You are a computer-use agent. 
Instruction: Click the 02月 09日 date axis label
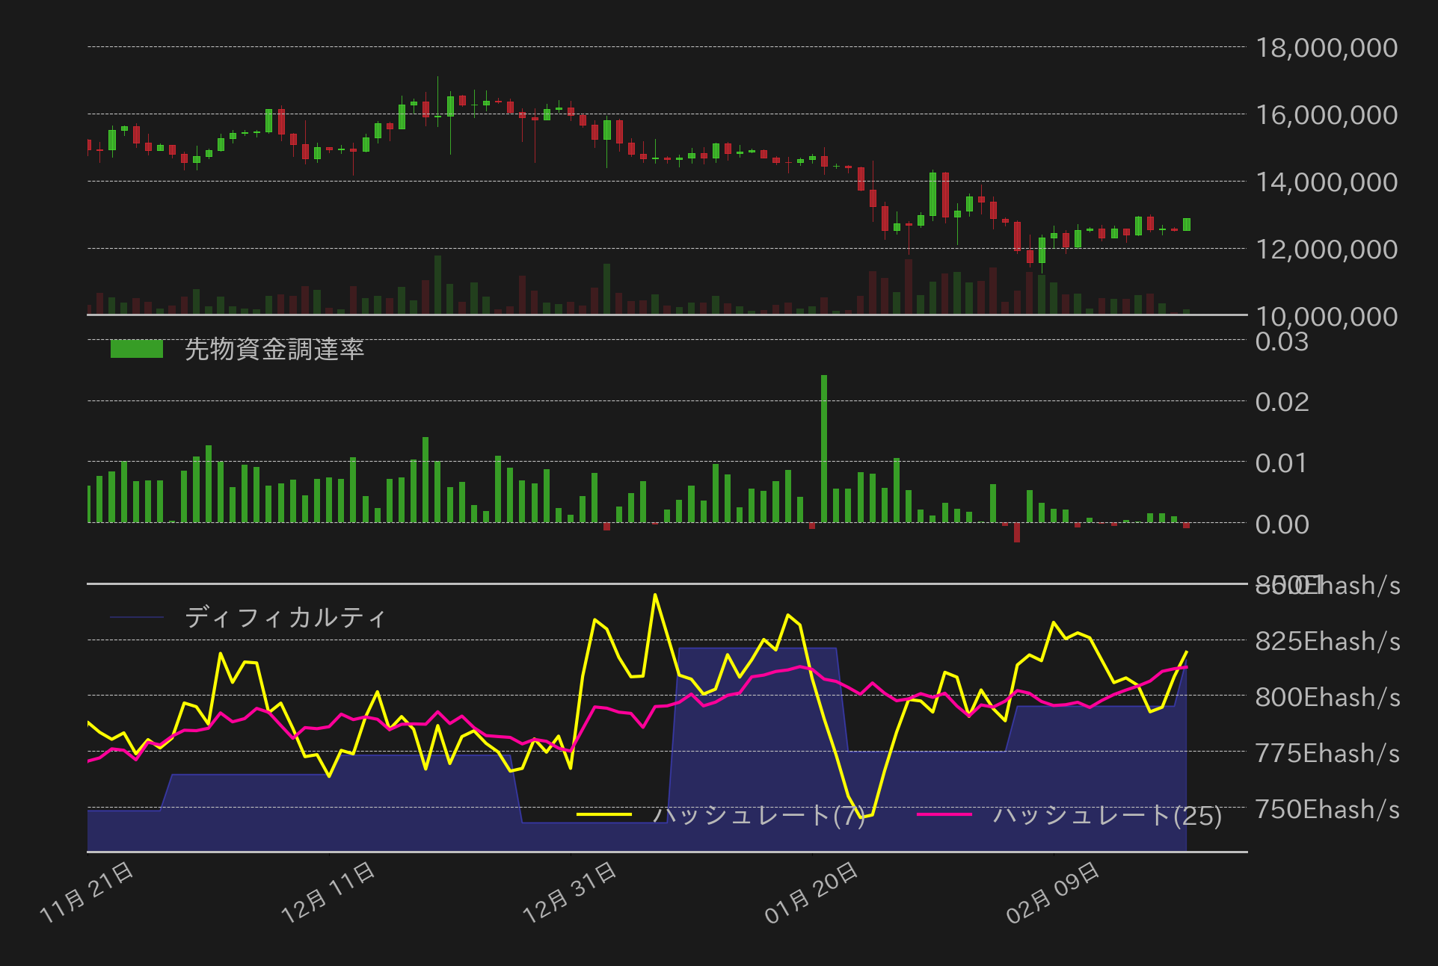[1053, 892]
